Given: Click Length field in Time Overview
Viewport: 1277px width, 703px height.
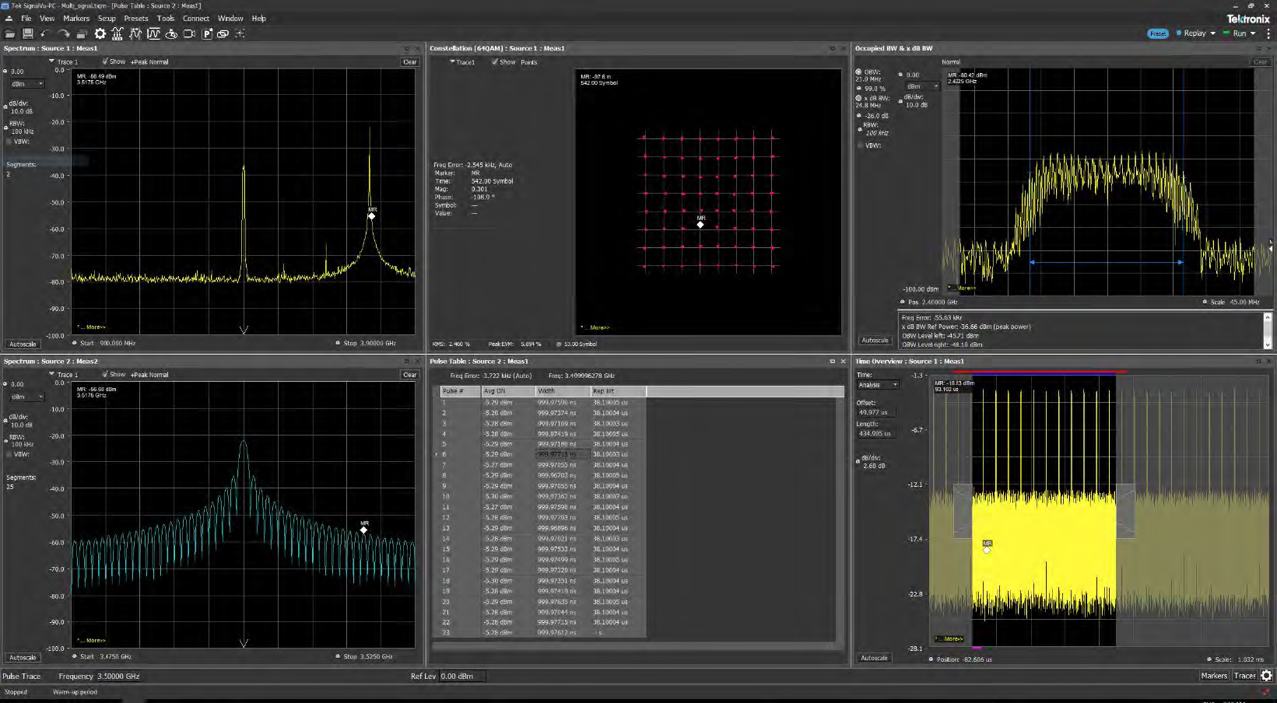Looking at the screenshot, I should [876, 433].
